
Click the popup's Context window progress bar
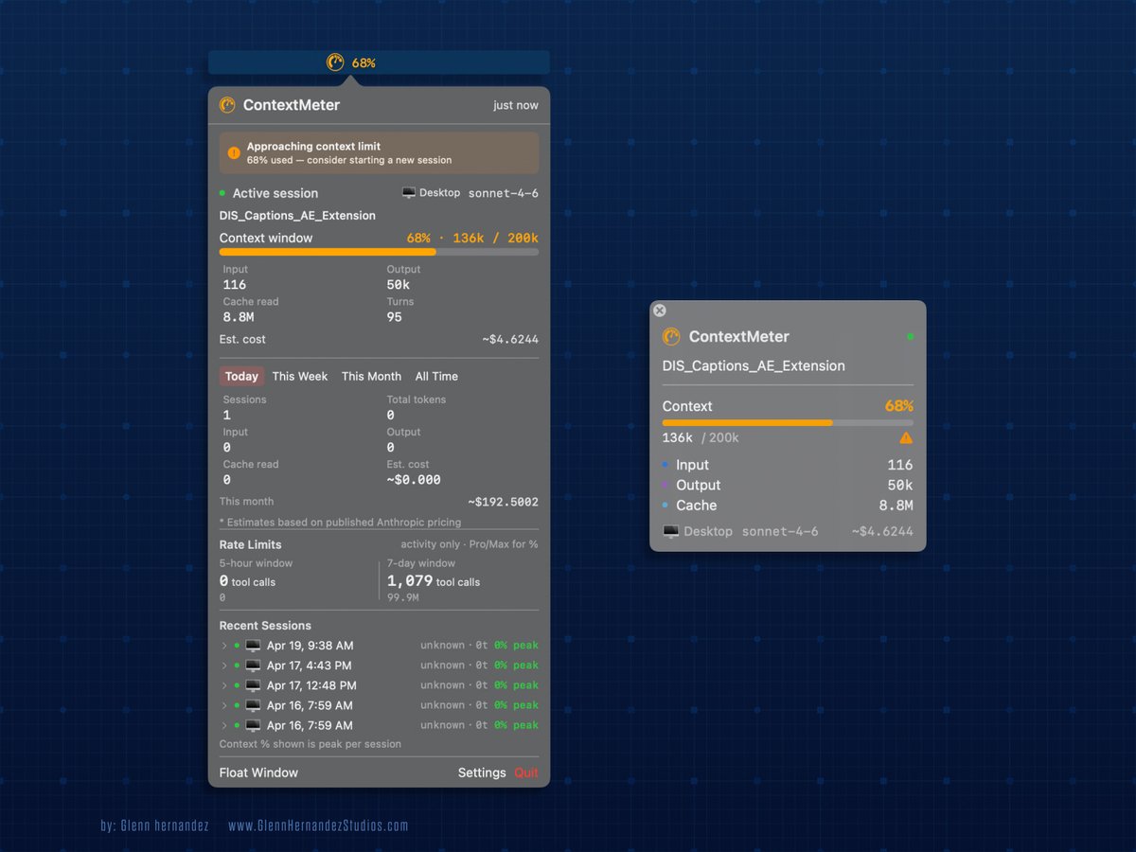pyautogui.click(x=379, y=252)
